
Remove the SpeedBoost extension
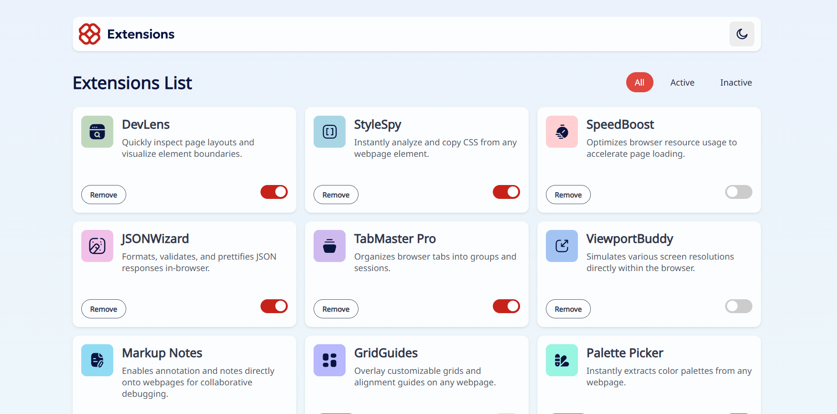coord(568,195)
